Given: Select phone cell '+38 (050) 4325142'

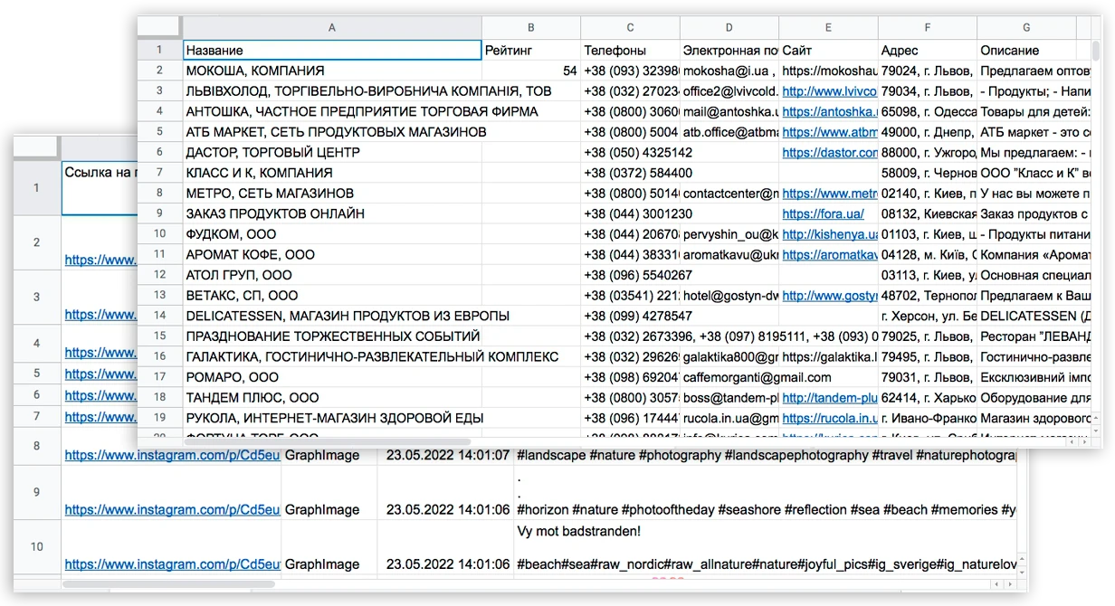Looking at the screenshot, I should pos(630,153).
